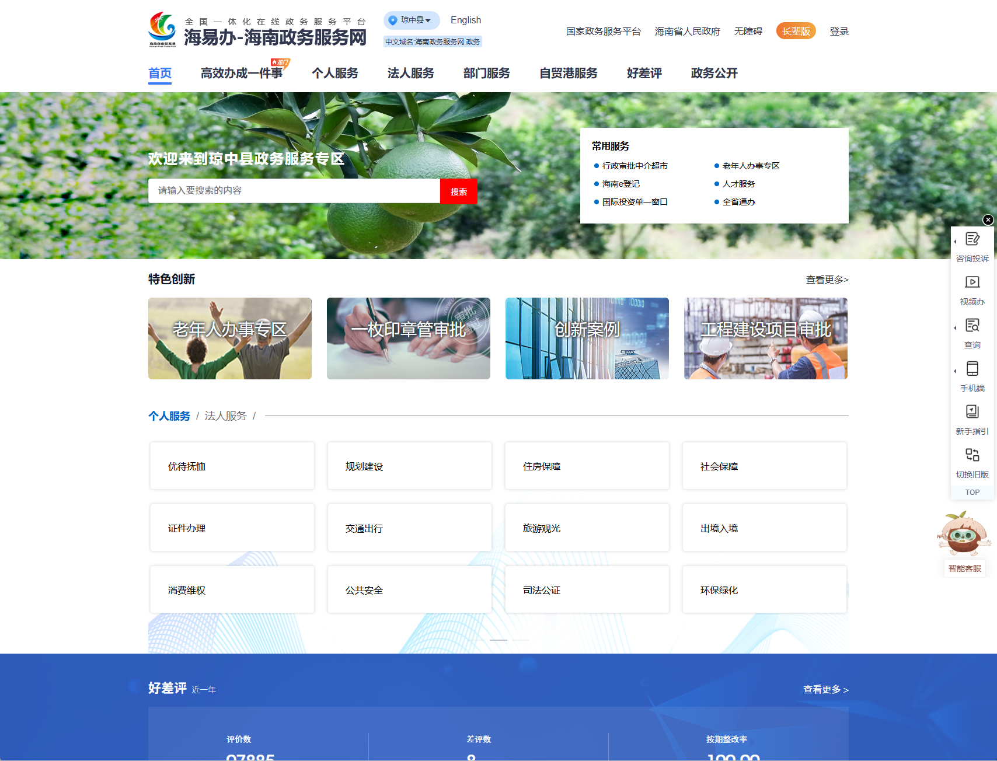Open 旅游观光 service category
The height and width of the screenshot is (761, 997).
(x=587, y=528)
